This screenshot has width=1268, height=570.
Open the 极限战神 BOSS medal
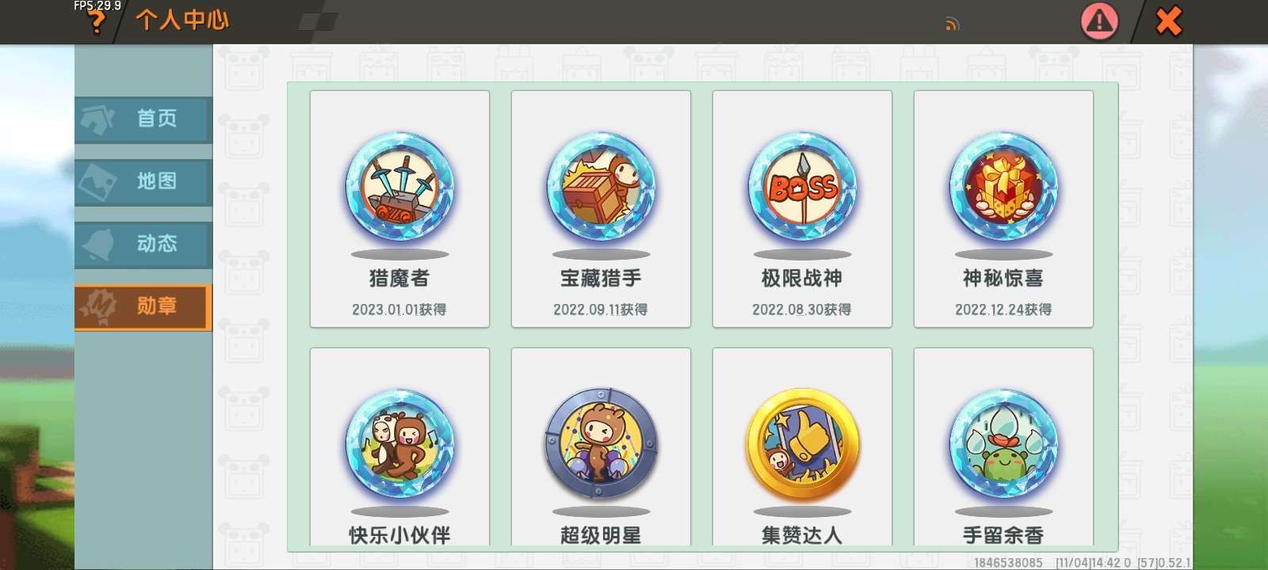802,188
